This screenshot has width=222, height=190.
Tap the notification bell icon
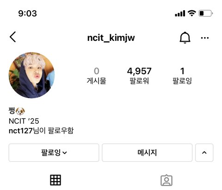(x=185, y=38)
